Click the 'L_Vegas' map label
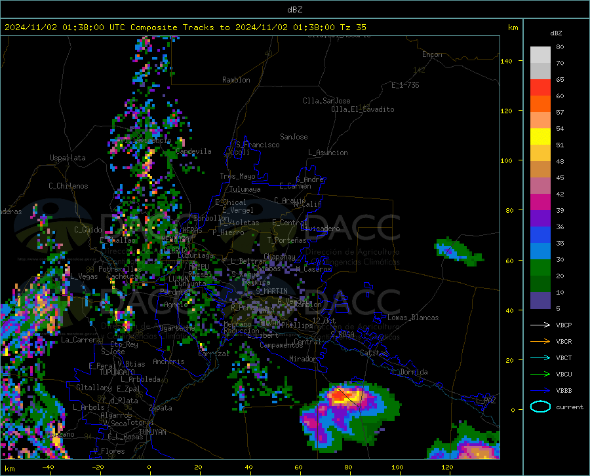Screen dimensions: 590x476 pos(84,276)
